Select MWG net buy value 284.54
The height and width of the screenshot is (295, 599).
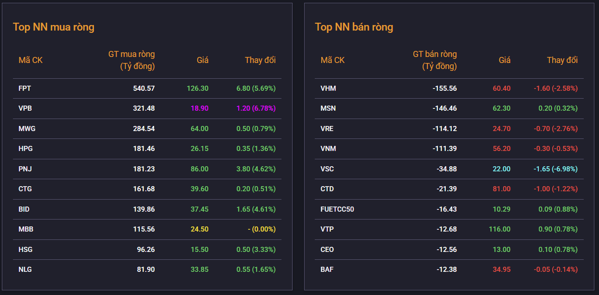(x=143, y=129)
